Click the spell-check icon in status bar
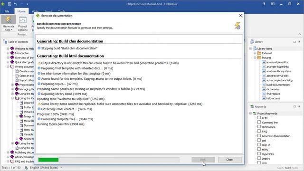Viewport: 304px width, 171px height. click(26, 168)
